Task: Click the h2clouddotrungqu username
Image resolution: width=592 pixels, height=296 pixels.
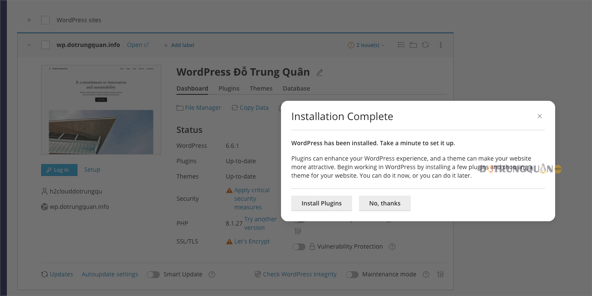Action: tap(76, 191)
